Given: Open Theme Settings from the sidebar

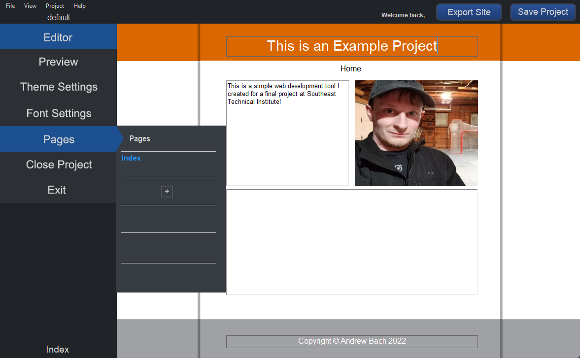Looking at the screenshot, I should pos(58,87).
